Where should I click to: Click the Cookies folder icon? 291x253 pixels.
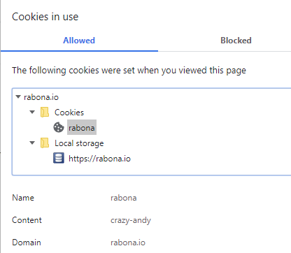click(45, 112)
